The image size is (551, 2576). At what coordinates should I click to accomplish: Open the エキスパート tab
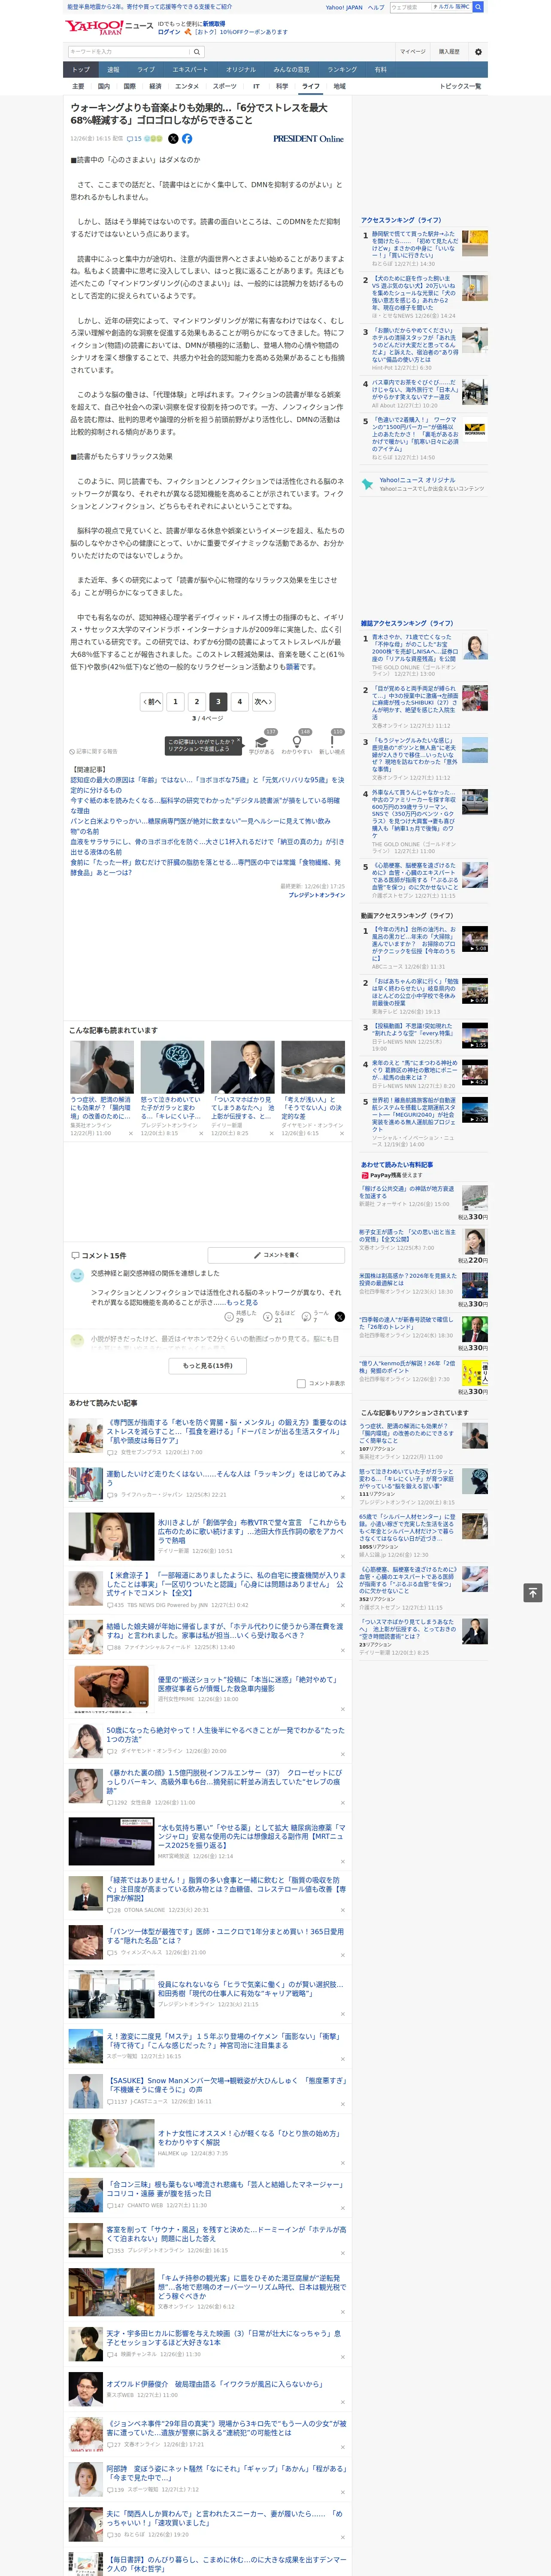(190, 70)
